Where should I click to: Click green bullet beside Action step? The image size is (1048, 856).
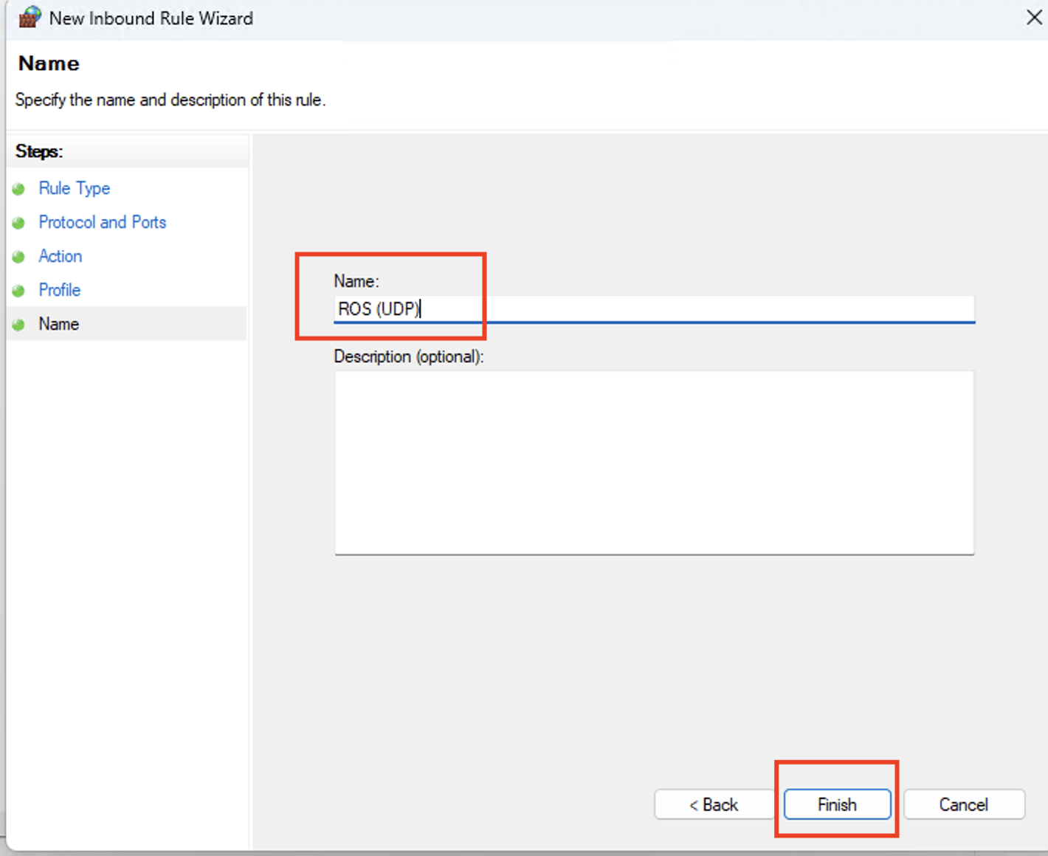tap(19, 257)
